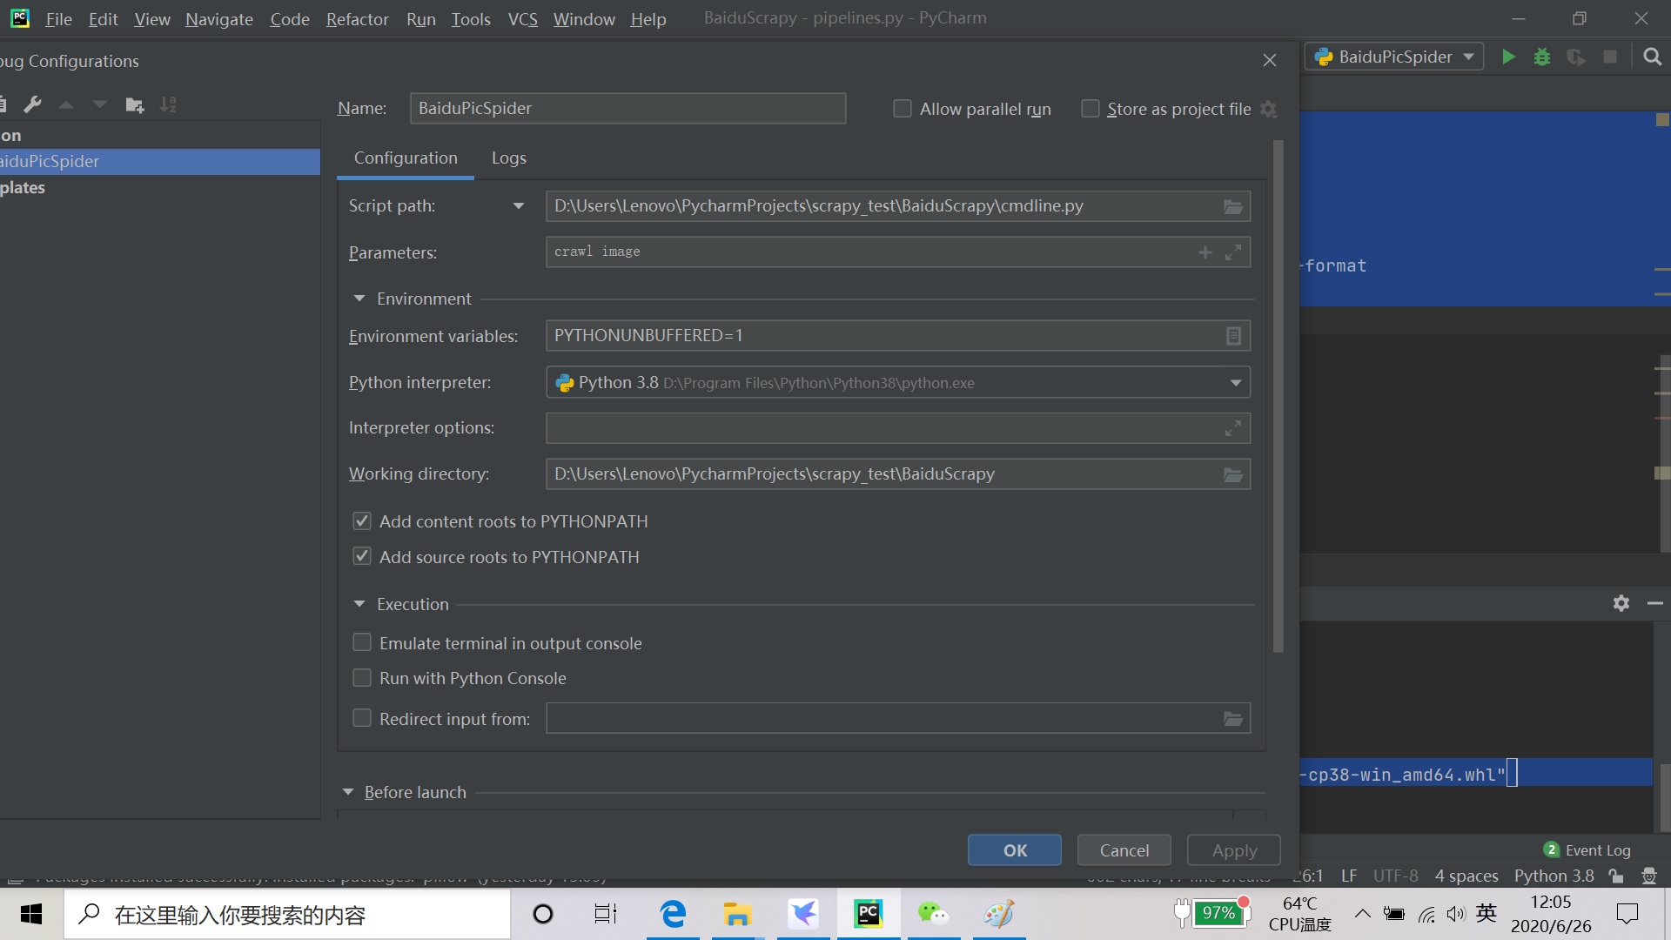
Task: Click the Cancel button
Action: (1124, 850)
